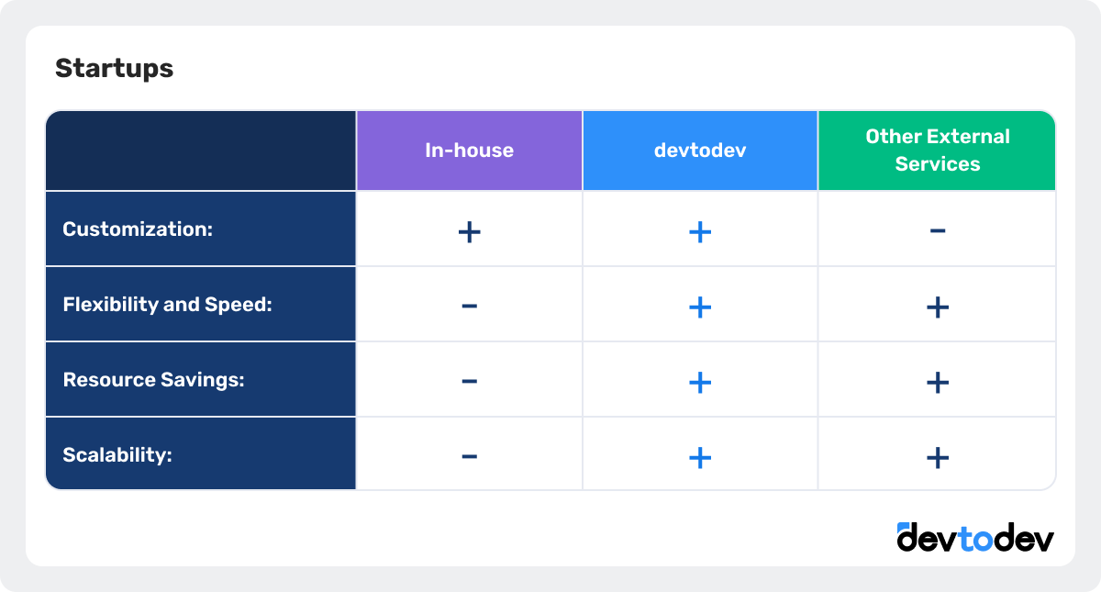Screen dimensions: 1101x592
Task: Click the devtodev Resource Savings plus icon
Action: tap(700, 382)
